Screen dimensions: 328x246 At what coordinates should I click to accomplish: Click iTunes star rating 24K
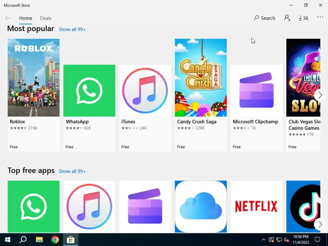pyautogui.click(x=134, y=128)
